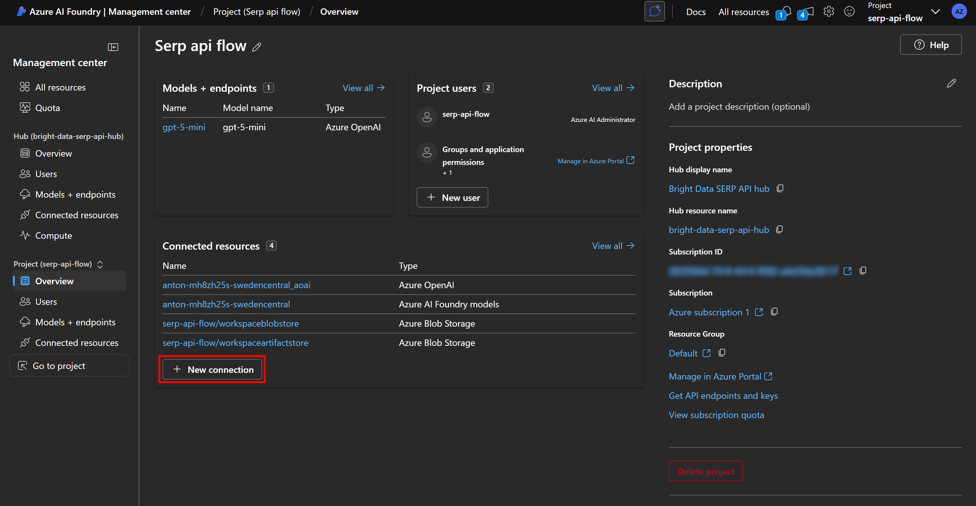
Task: Open Quota in the sidebar
Action: (x=47, y=108)
